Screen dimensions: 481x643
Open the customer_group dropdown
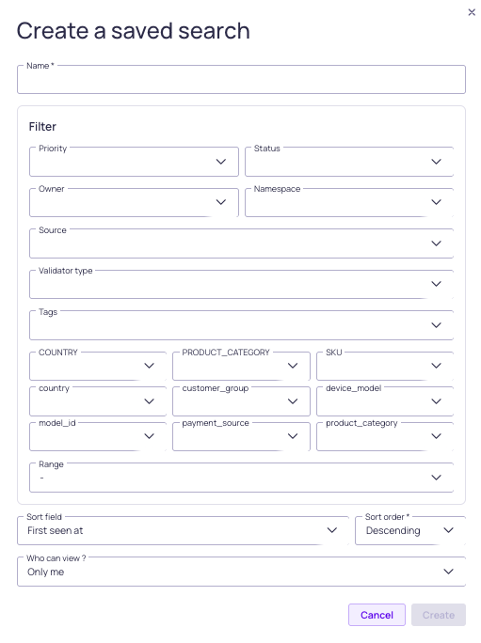[x=241, y=401]
